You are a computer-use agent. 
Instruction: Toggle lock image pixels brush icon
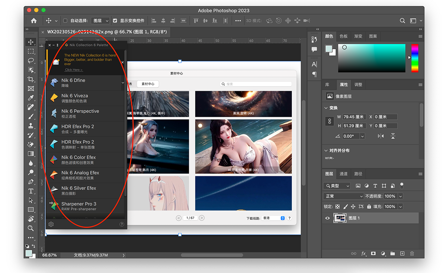[345, 206]
